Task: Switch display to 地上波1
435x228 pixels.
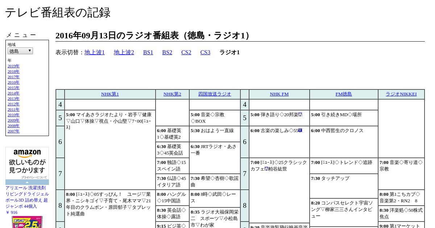Action: 95,52
